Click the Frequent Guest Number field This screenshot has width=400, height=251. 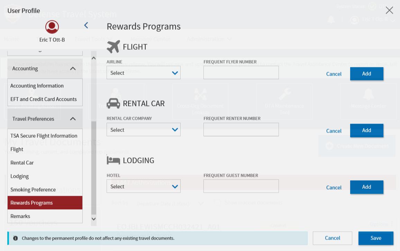[x=241, y=186]
